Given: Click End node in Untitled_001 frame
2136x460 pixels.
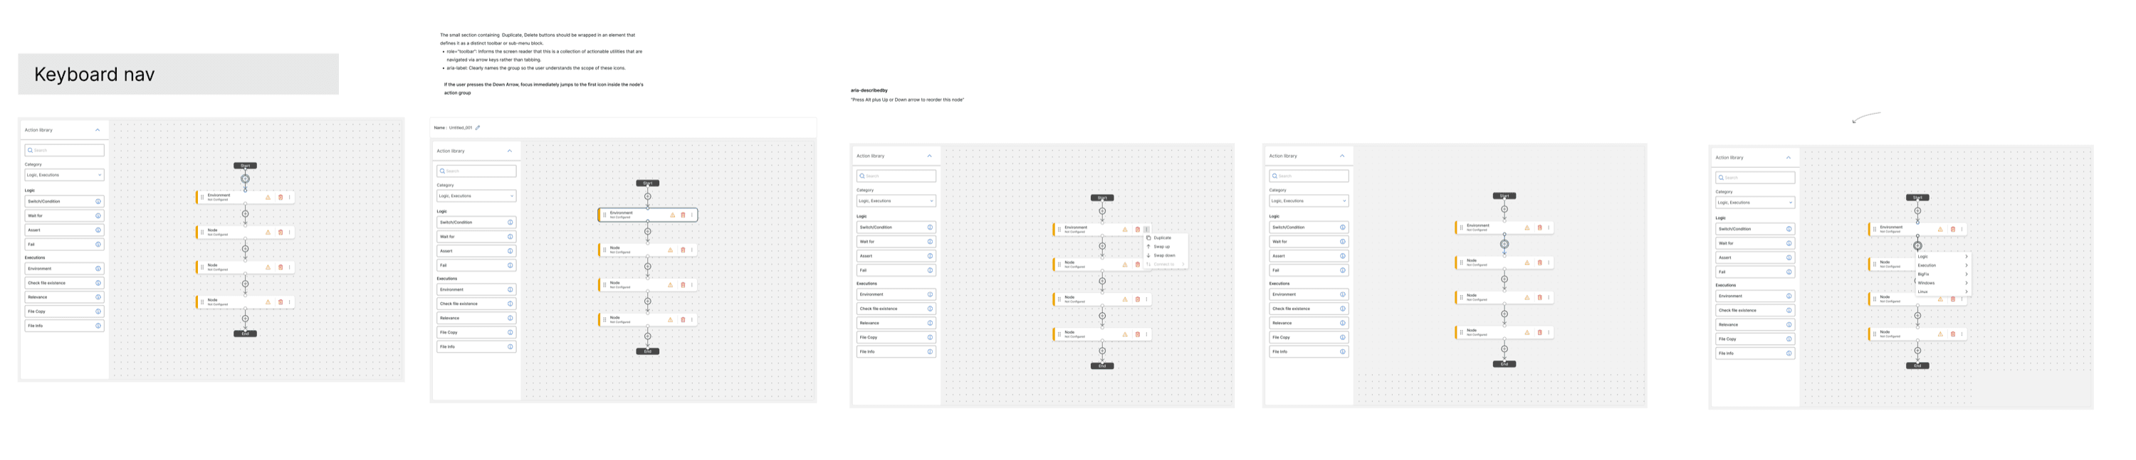Looking at the screenshot, I should 648,352.
